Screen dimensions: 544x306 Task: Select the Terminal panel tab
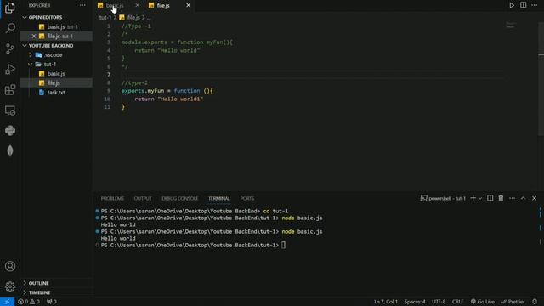(x=219, y=198)
